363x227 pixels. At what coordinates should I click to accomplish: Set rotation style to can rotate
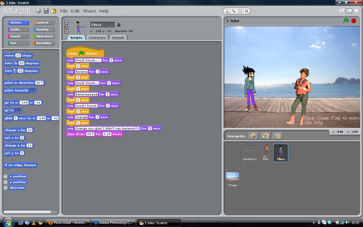[x=66, y=22]
